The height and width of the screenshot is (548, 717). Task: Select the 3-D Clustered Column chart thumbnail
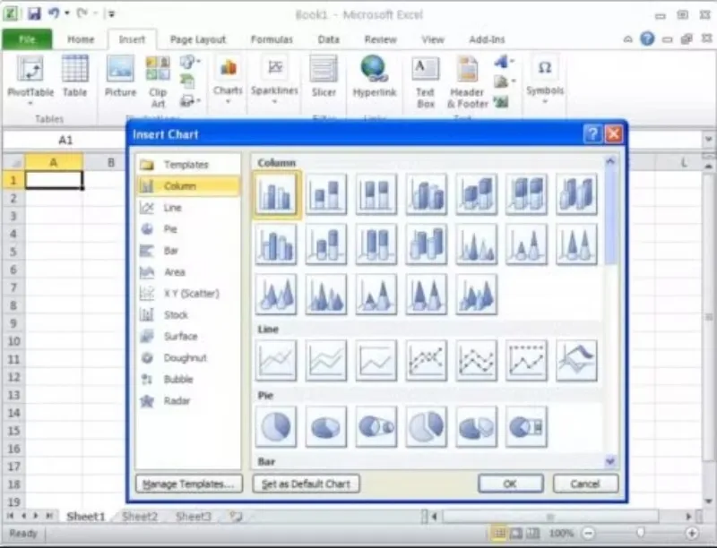pos(427,194)
